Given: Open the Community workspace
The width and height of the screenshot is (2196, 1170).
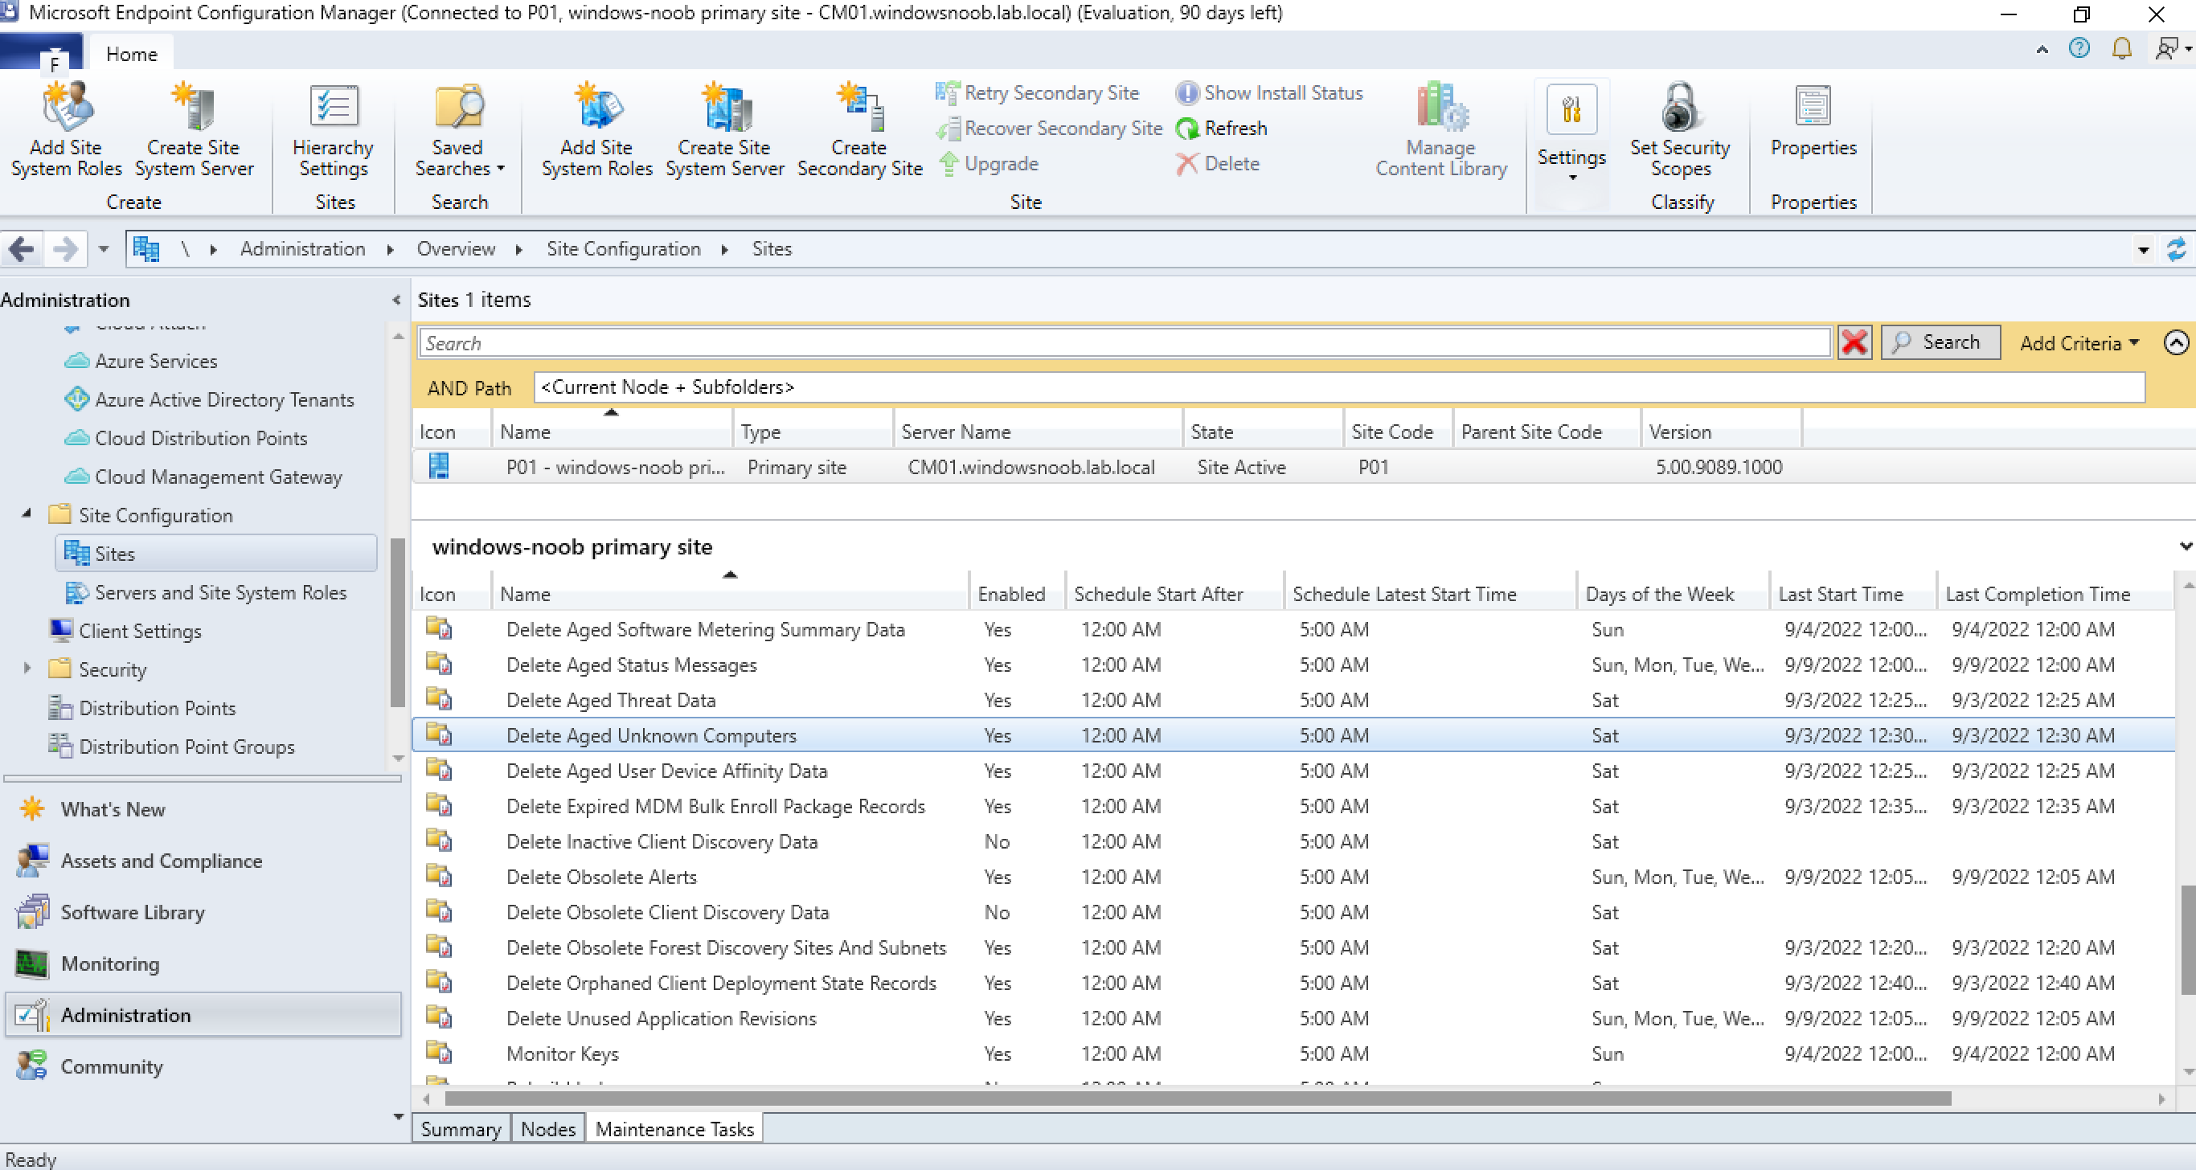Looking at the screenshot, I should point(112,1067).
